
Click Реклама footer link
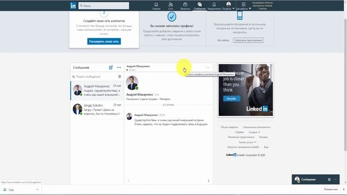click(x=264, y=137)
